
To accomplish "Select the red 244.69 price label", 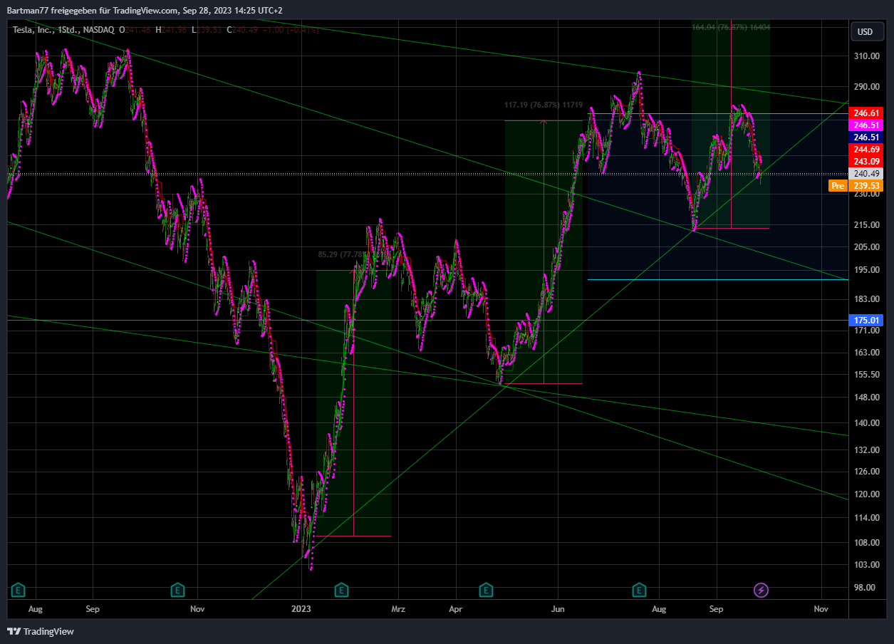I will pyautogui.click(x=867, y=149).
